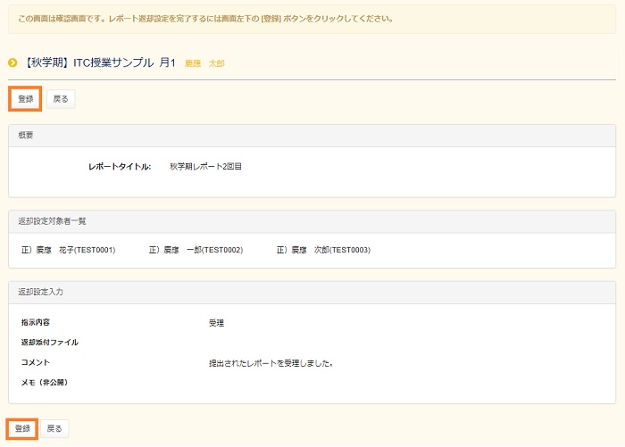
Task: Click the confirmation notice banner at top
Action: click(312, 18)
